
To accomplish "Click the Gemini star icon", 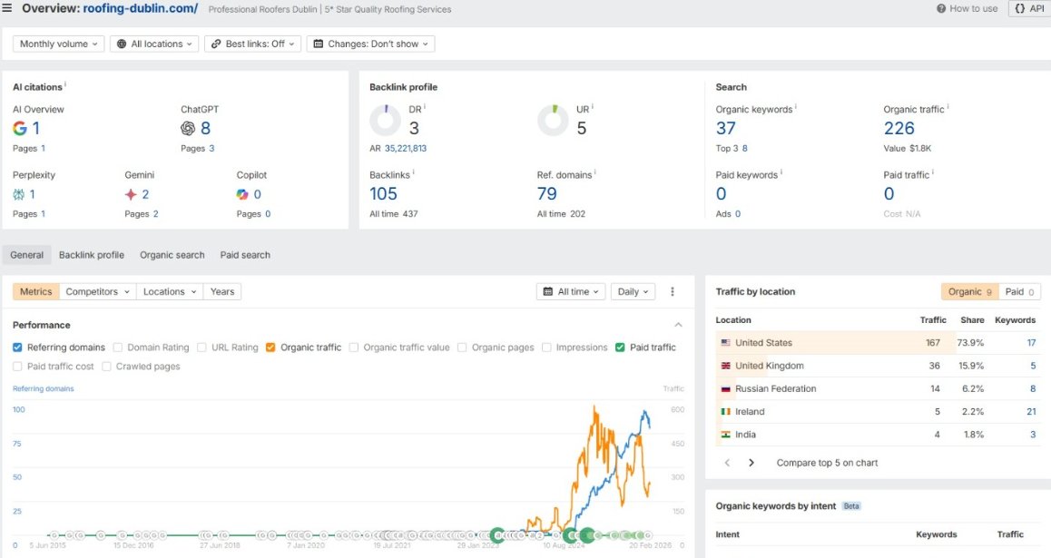I will coord(131,194).
